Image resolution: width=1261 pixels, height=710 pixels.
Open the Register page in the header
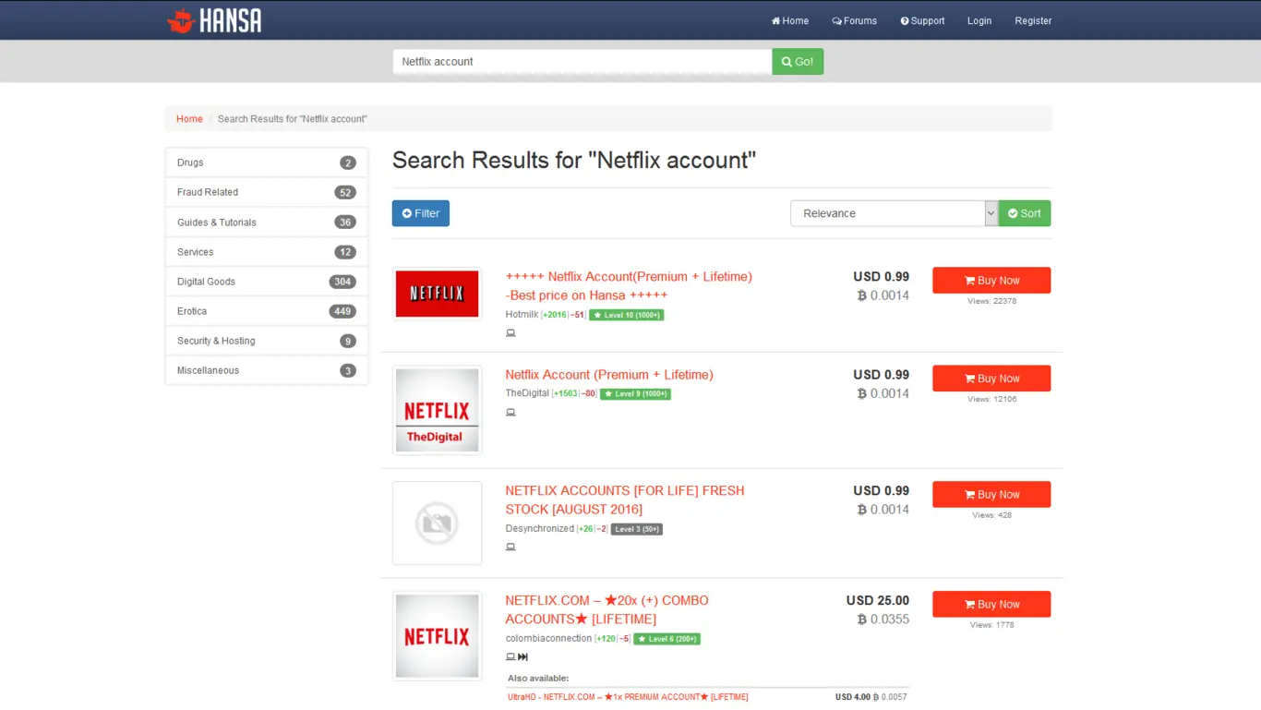[1033, 20]
